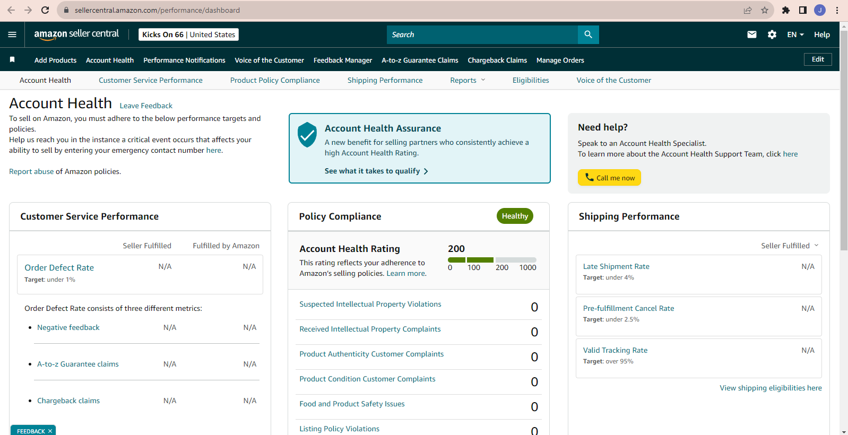Click the Call me now button
848x435 pixels.
(x=609, y=178)
